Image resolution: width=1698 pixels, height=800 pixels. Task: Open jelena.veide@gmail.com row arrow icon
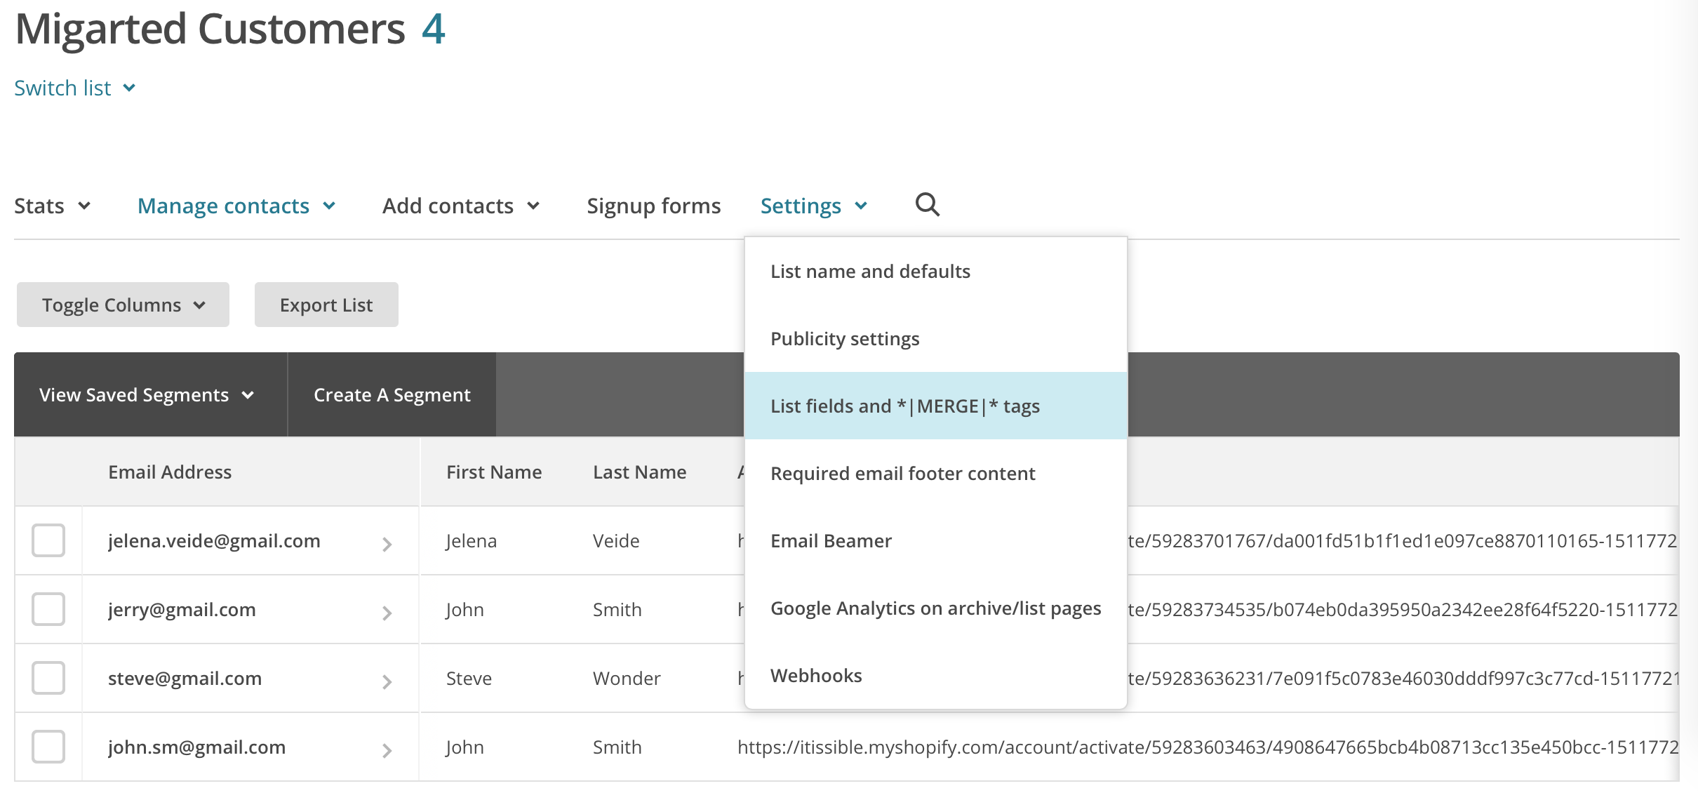(x=387, y=544)
